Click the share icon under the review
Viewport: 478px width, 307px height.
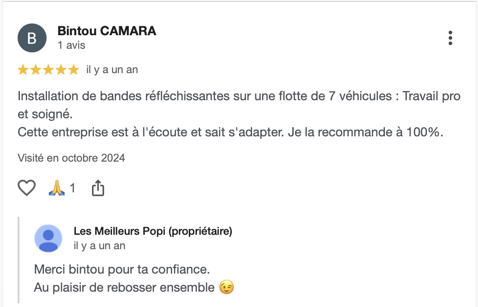coord(98,188)
